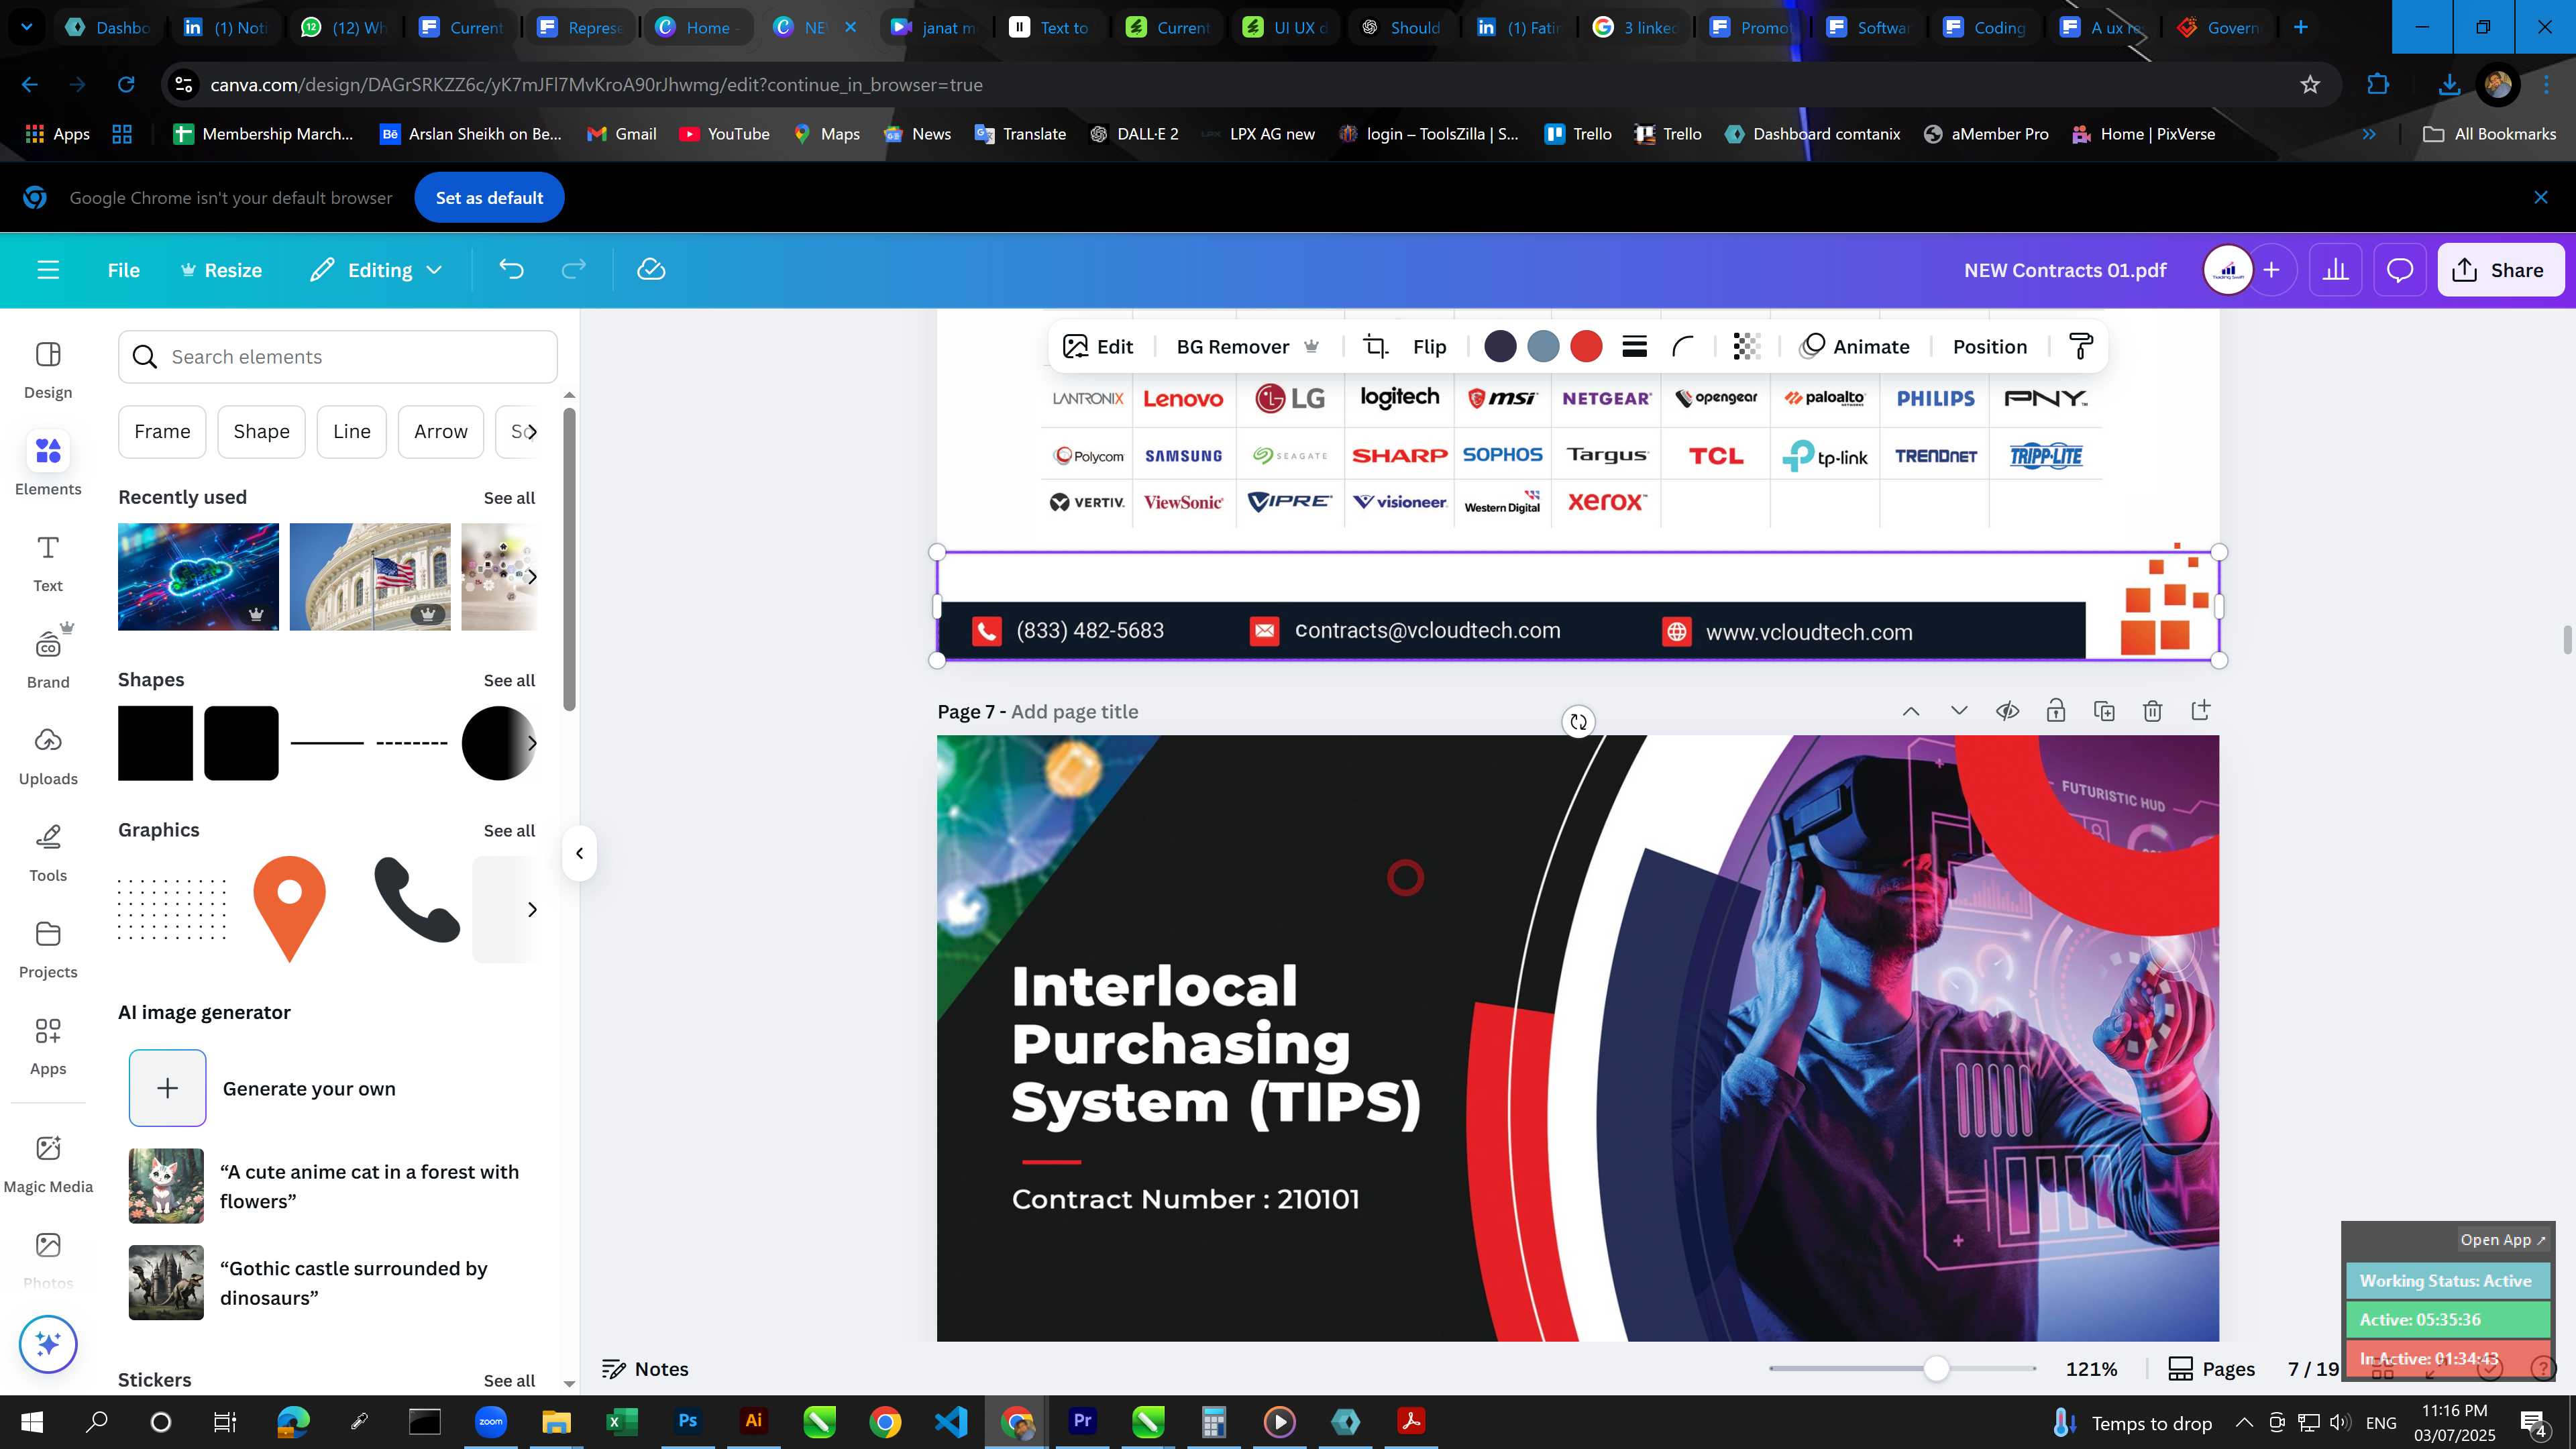Select the red color swatch
2576x1449 pixels.
[1586, 347]
